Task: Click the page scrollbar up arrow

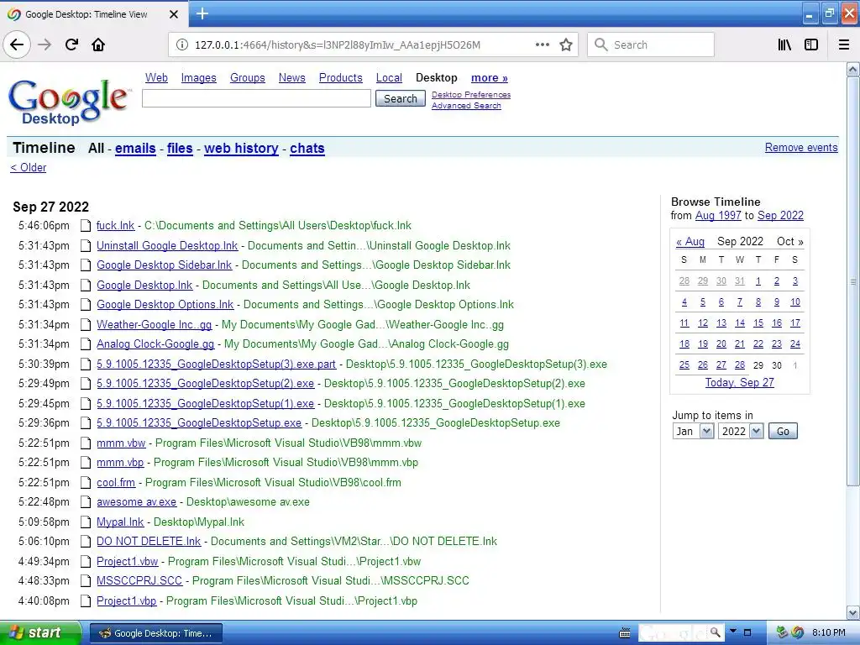Action: (852, 69)
